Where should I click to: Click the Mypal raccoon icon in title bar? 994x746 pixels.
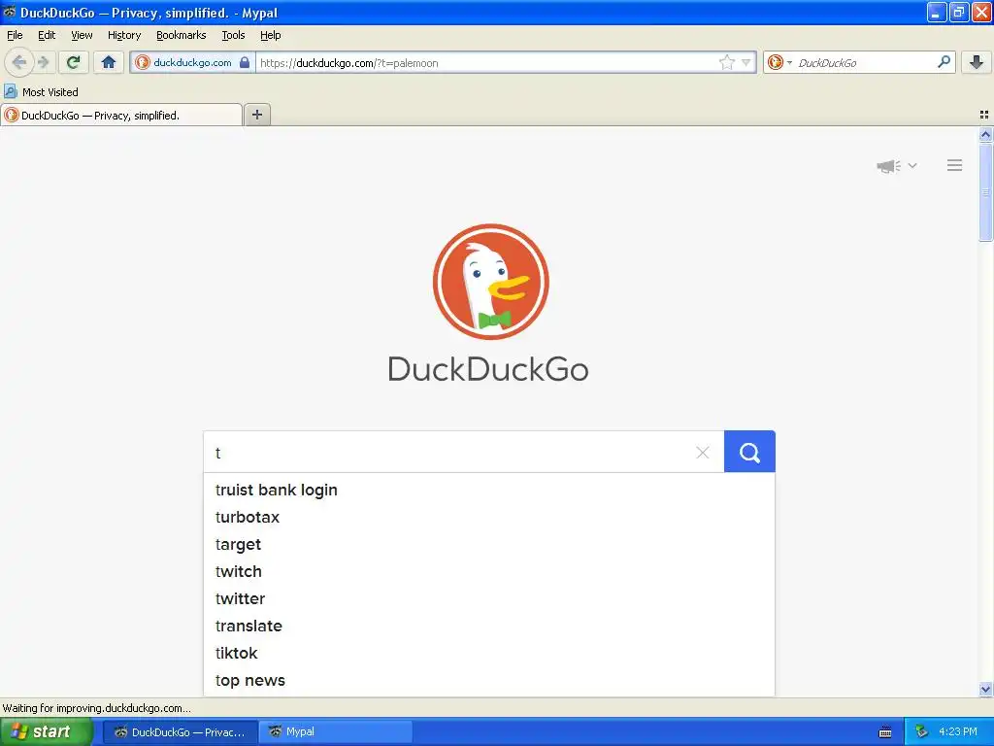(9, 12)
